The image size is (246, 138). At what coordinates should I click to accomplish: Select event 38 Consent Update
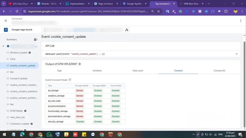click(17, 78)
